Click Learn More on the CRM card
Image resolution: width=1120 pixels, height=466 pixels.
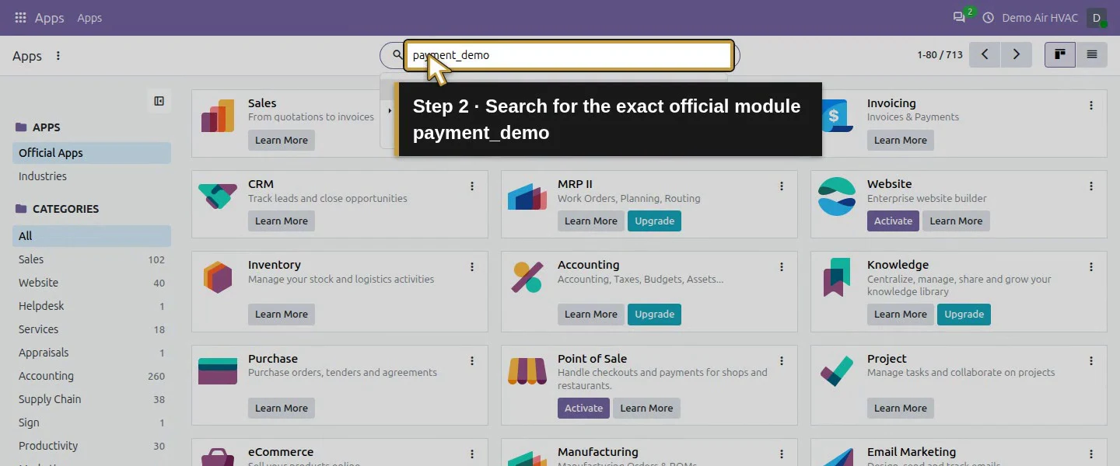[x=282, y=221]
